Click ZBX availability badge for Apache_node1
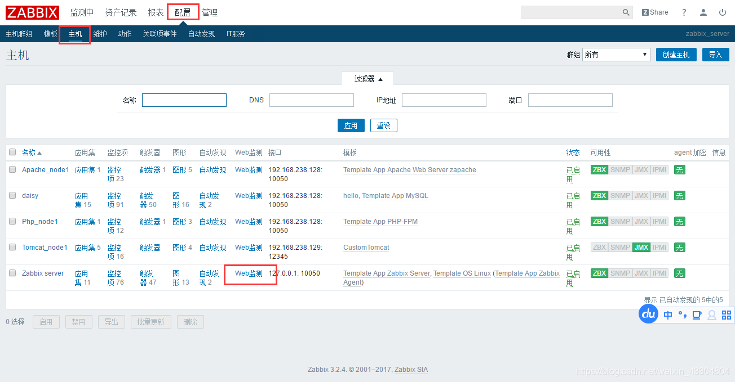This screenshot has height=382, width=735. point(599,170)
